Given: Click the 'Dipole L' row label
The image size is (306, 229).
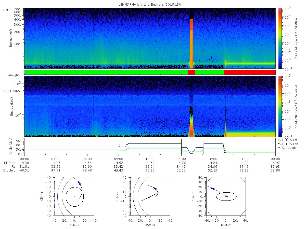Looking at the screenshot, I should (9, 170).
